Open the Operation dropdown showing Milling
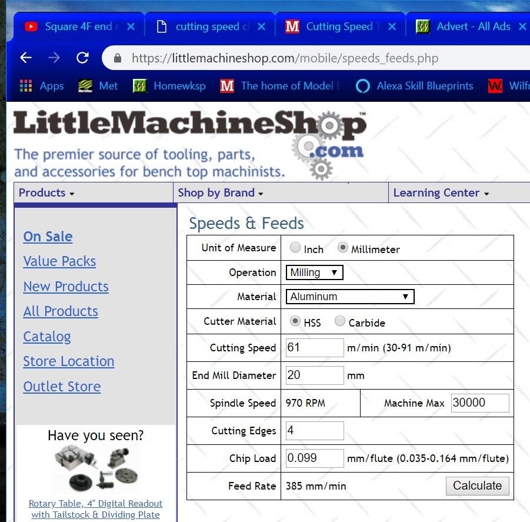This screenshot has height=522, width=530. 314,272
